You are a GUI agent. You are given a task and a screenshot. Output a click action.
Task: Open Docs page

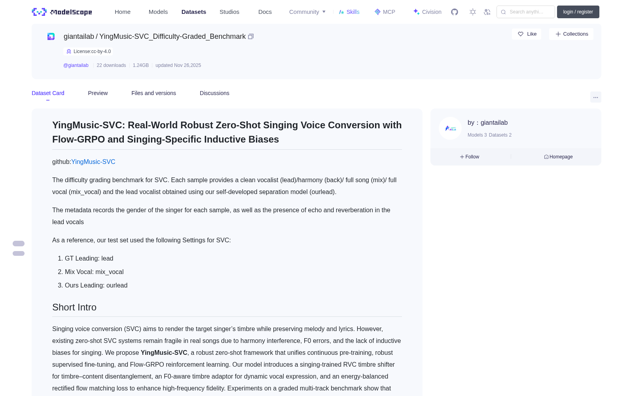pyautogui.click(x=265, y=12)
